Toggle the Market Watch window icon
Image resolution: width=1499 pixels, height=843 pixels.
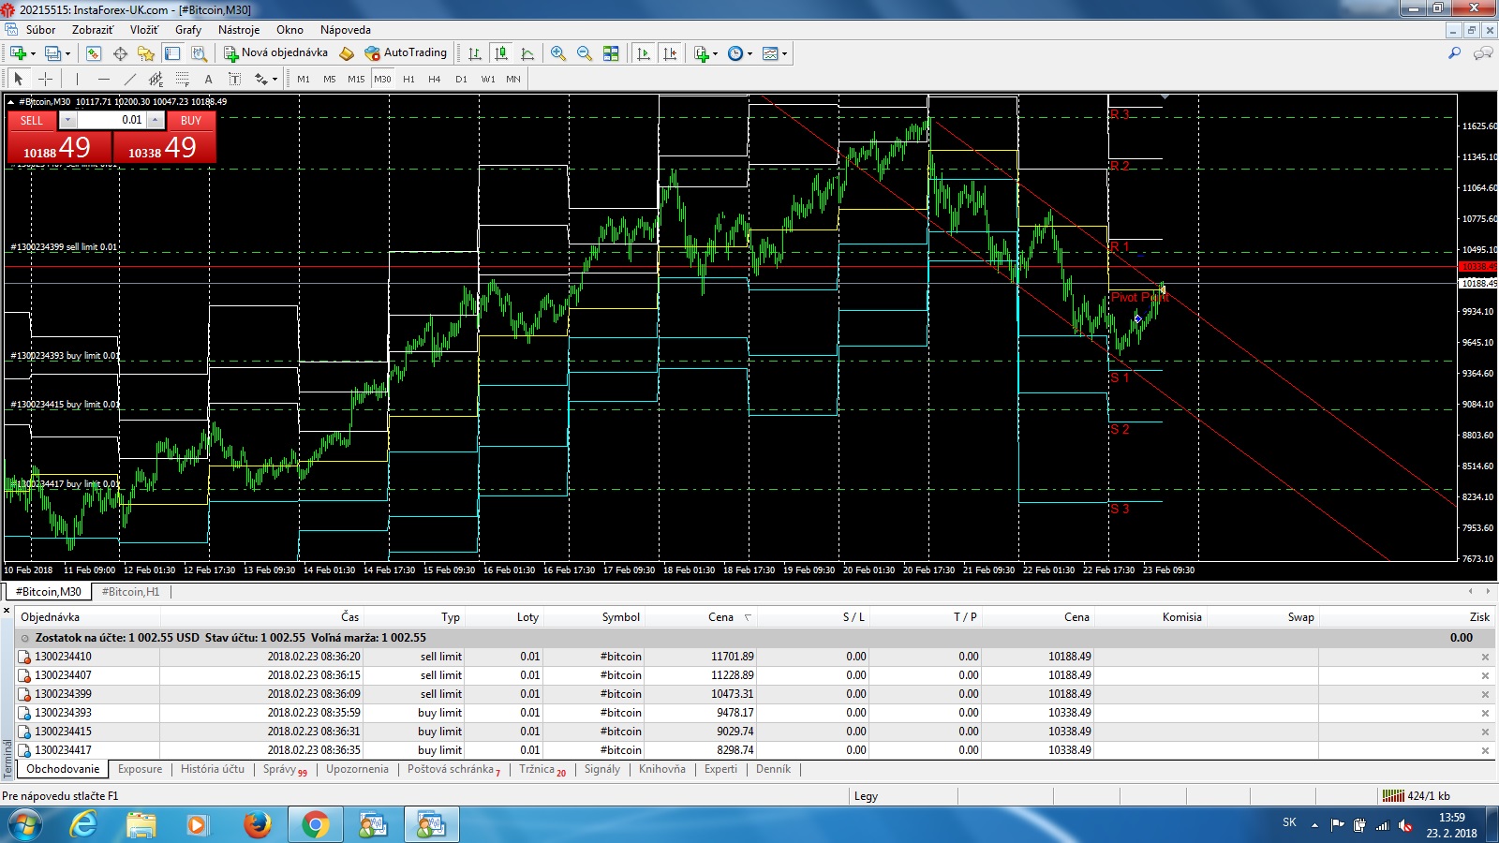tap(94, 53)
